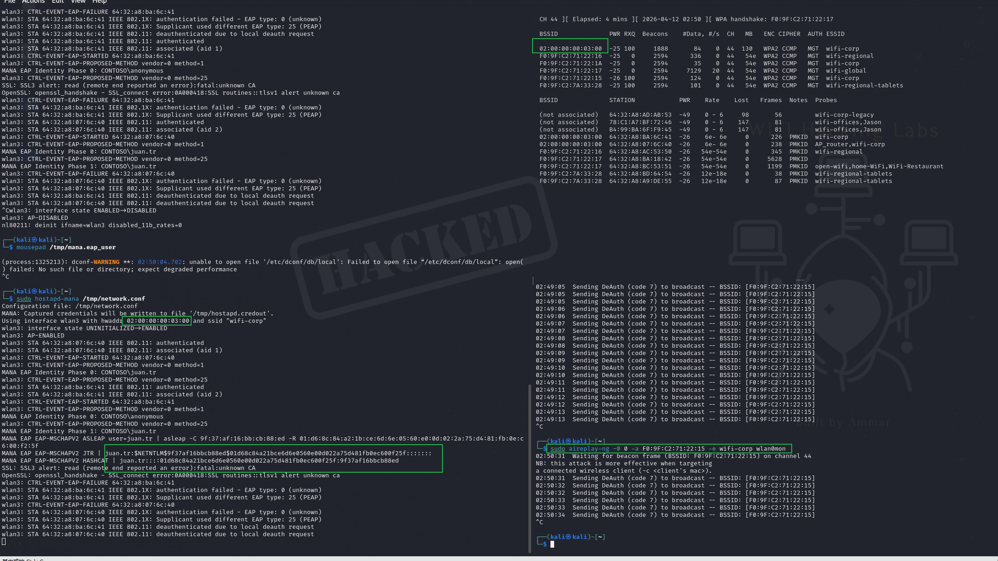Click the 'MANA EAP EAP-MSCHAPV2 HASHCAT' hash line
Screen dimensions: 998x561
[x=200, y=461]
